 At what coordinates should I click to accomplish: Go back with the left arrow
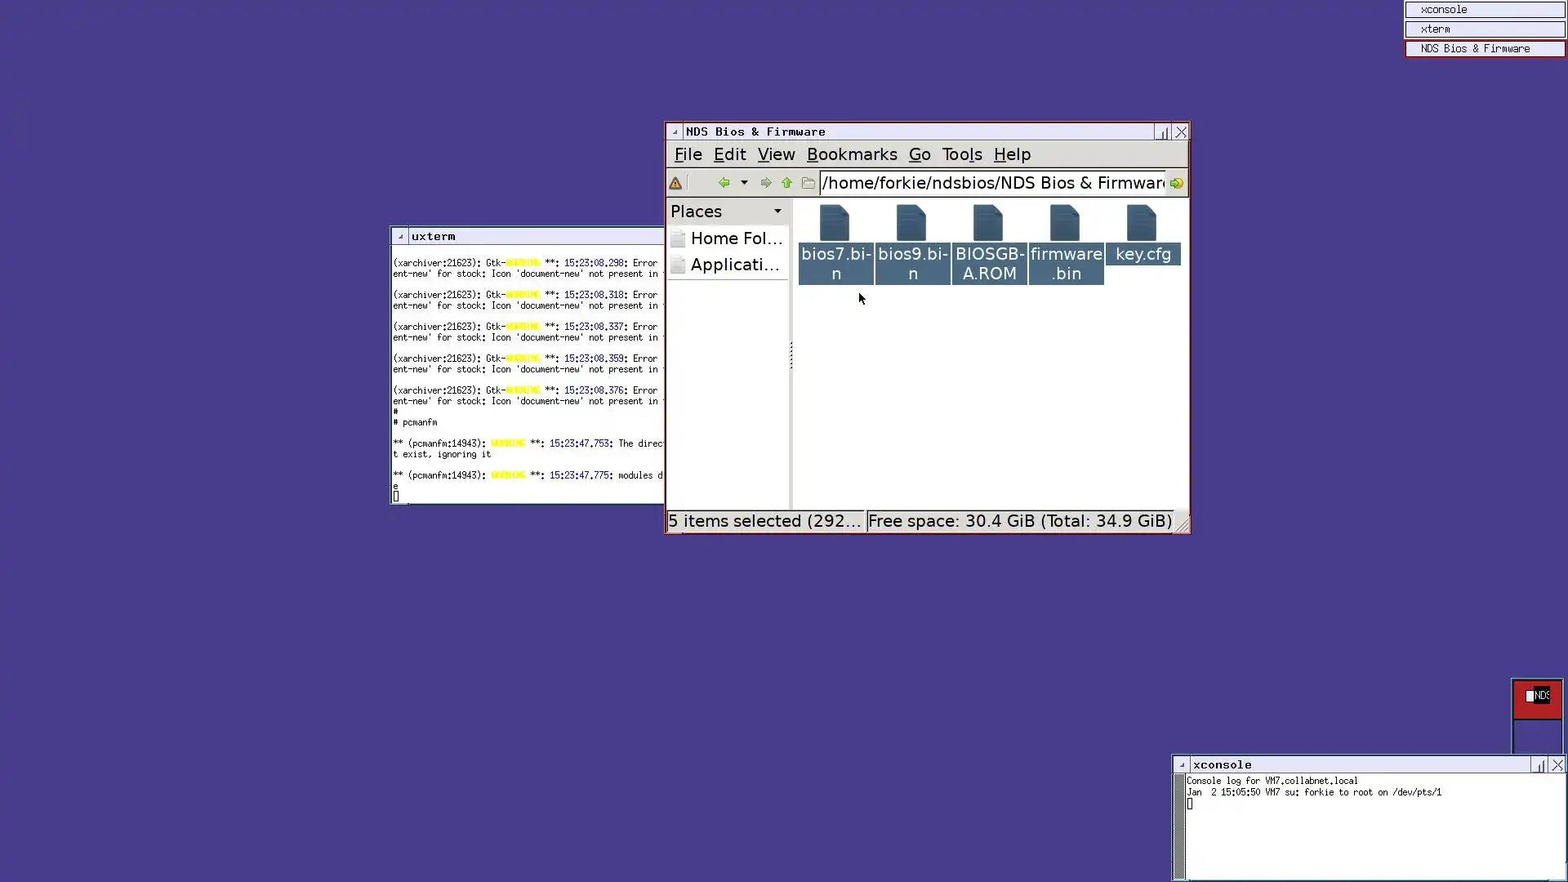pyautogui.click(x=724, y=183)
